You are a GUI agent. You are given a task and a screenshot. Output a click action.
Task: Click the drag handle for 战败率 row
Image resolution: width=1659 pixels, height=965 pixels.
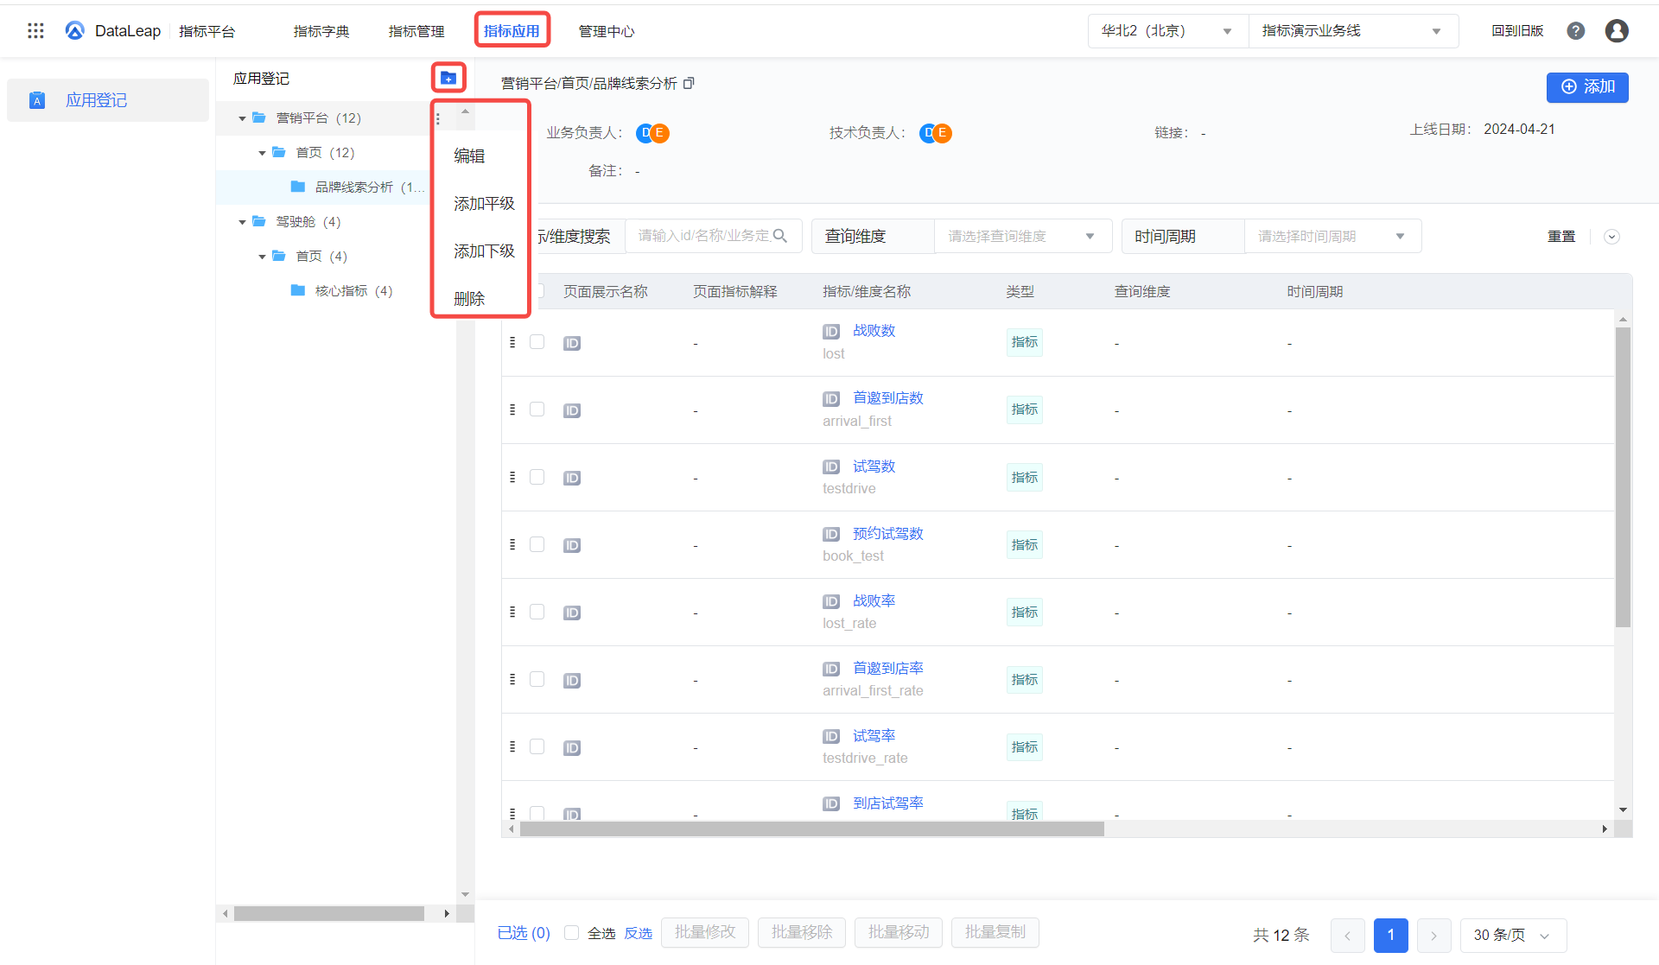tap(512, 612)
